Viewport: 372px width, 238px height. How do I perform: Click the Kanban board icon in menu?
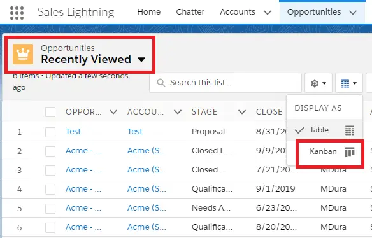coord(350,151)
